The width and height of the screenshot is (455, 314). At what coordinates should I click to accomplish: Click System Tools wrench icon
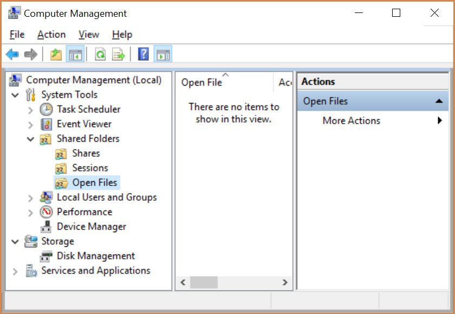tap(30, 95)
